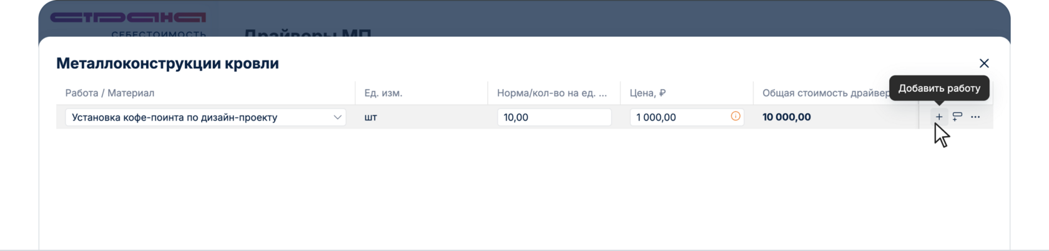Click the Работа / Материал column header
1049x251 pixels.
[x=110, y=93]
